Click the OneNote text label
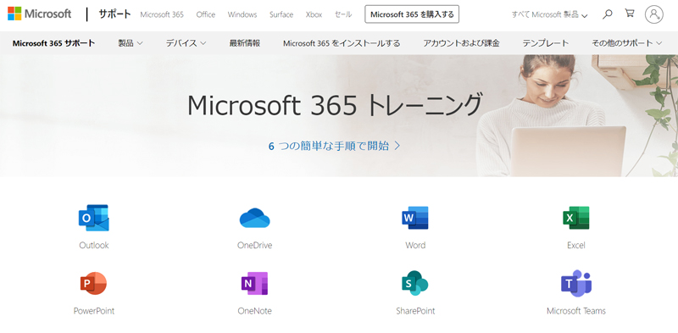 pyautogui.click(x=255, y=311)
